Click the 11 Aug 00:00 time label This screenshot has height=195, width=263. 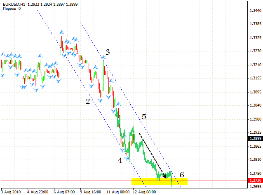pyautogui.click(x=118, y=192)
